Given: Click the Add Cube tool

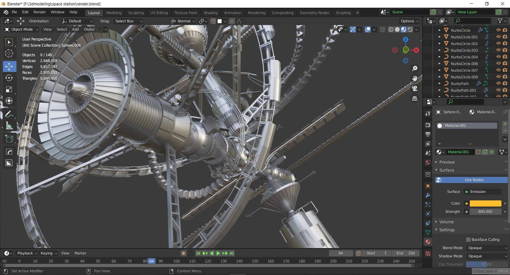Looking at the screenshot, I should click(x=9, y=139).
